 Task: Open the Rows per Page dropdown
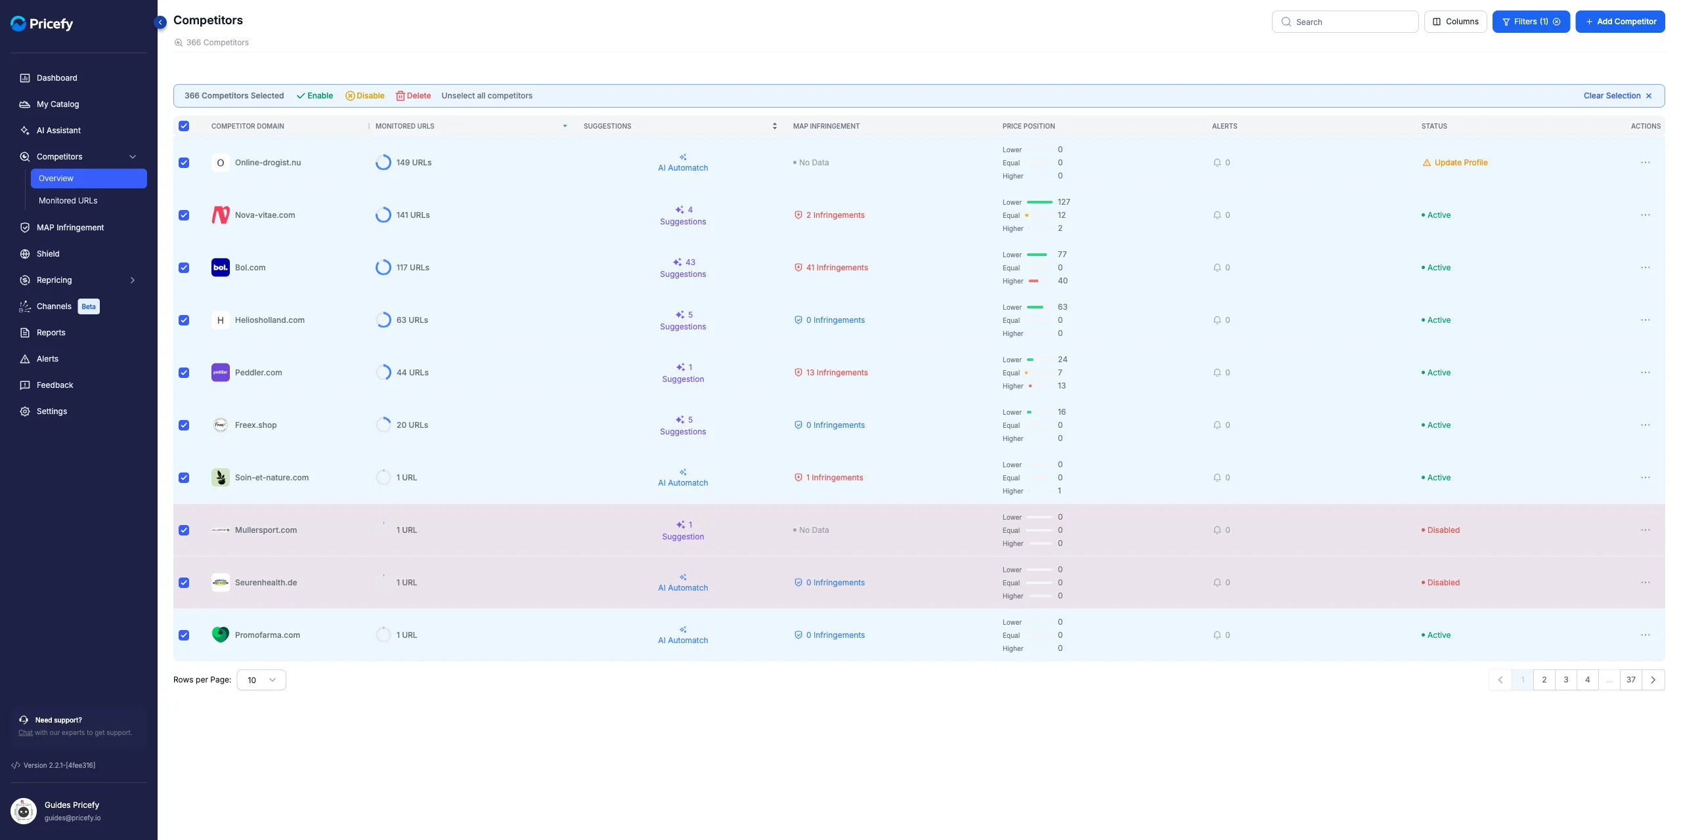point(261,680)
